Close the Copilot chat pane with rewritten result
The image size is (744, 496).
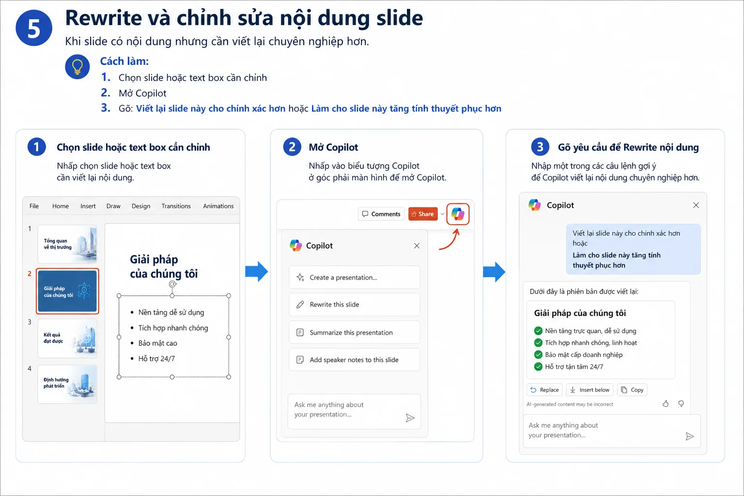click(x=696, y=205)
